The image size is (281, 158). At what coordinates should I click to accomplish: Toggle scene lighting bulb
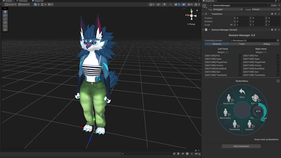(x=164, y=5)
